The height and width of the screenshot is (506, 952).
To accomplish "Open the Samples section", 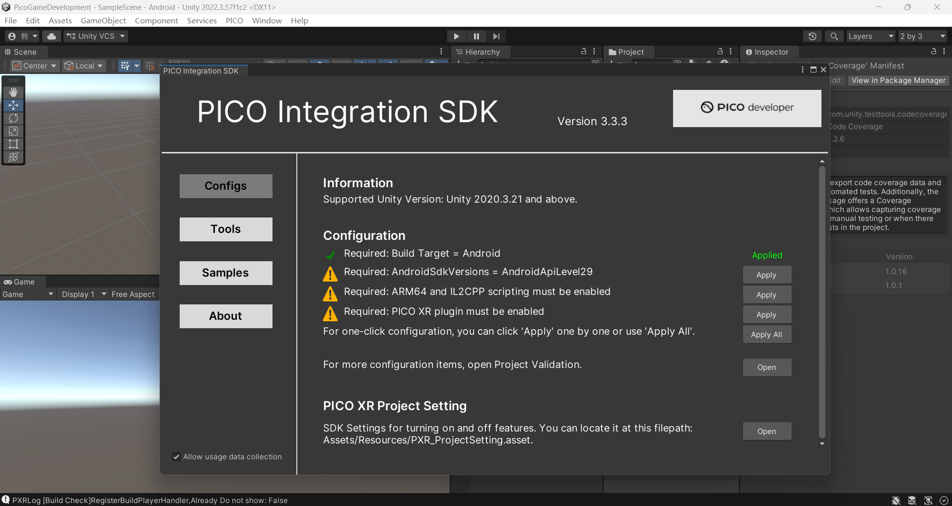I will click(x=226, y=273).
